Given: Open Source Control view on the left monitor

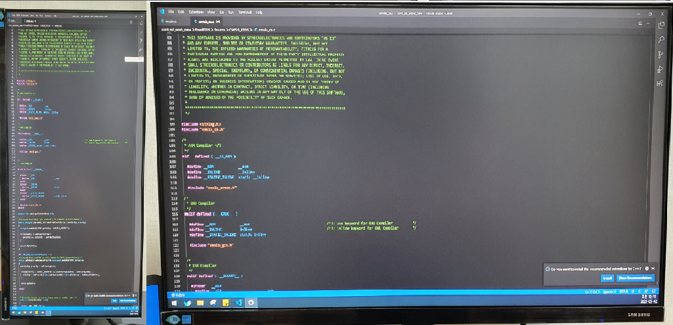Looking at the screenshot, I should 141,41.
